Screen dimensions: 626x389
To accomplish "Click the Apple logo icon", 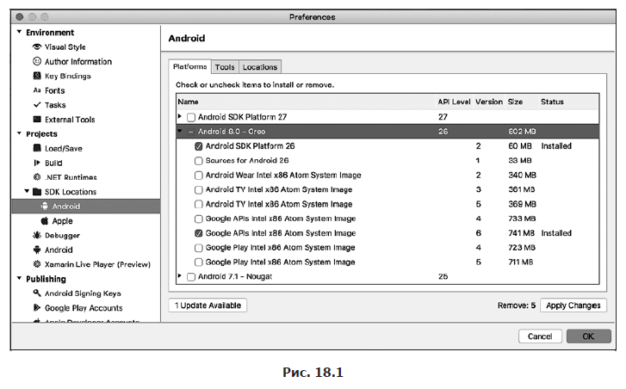I will (45, 221).
